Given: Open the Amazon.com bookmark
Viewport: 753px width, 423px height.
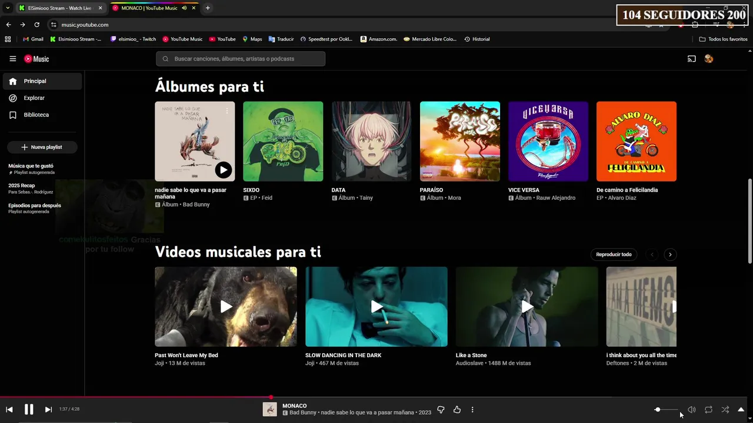Looking at the screenshot, I should (x=379, y=39).
